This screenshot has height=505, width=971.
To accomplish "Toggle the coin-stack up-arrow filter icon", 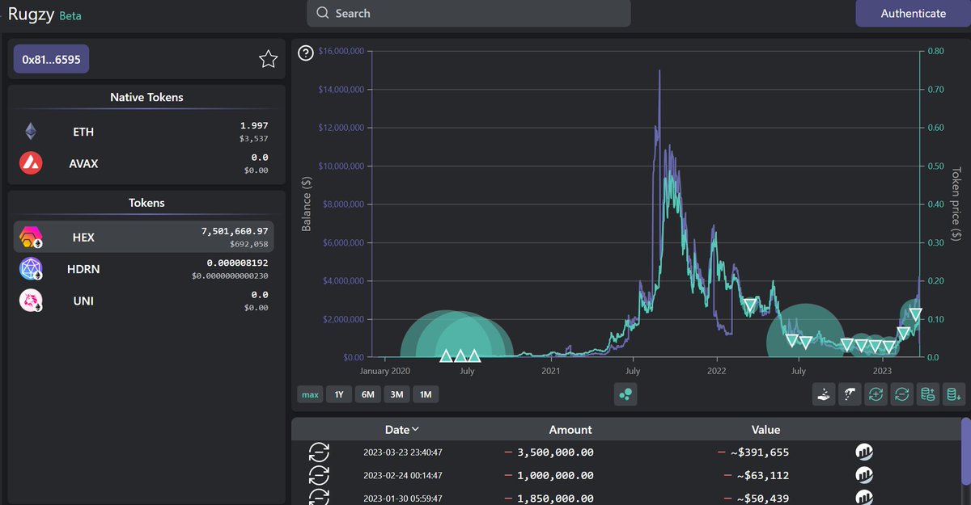I will pyautogui.click(x=928, y=394).
